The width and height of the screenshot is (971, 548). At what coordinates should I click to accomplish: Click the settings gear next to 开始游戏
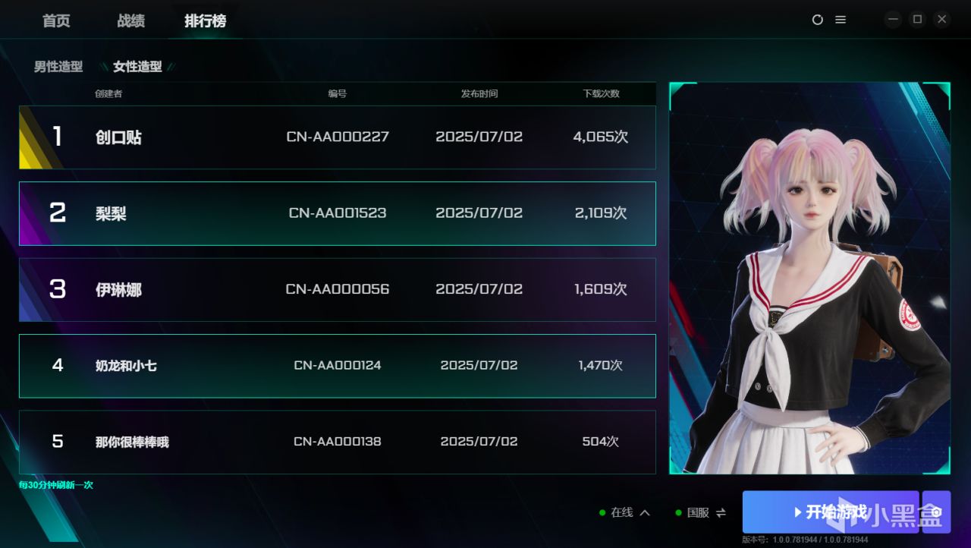coord(937,512)
